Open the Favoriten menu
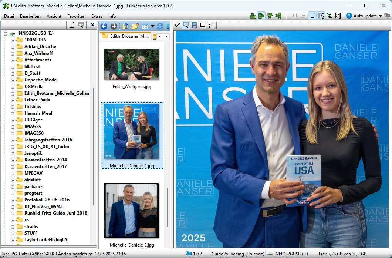This screenshot has height=258, width=392. coord(76,16)
